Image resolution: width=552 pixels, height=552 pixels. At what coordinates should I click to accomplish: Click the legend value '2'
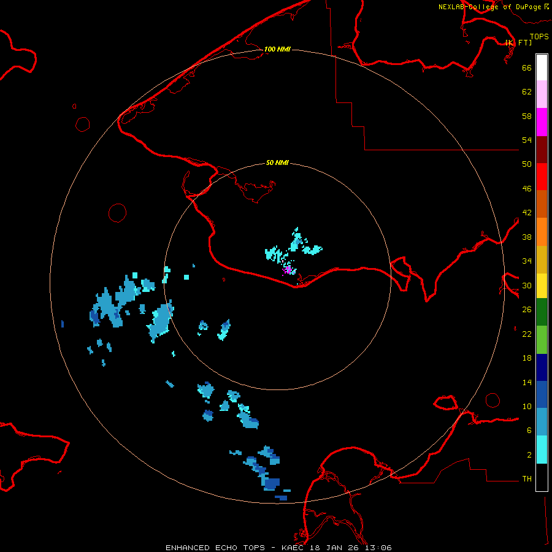click(x=529, y=455)
